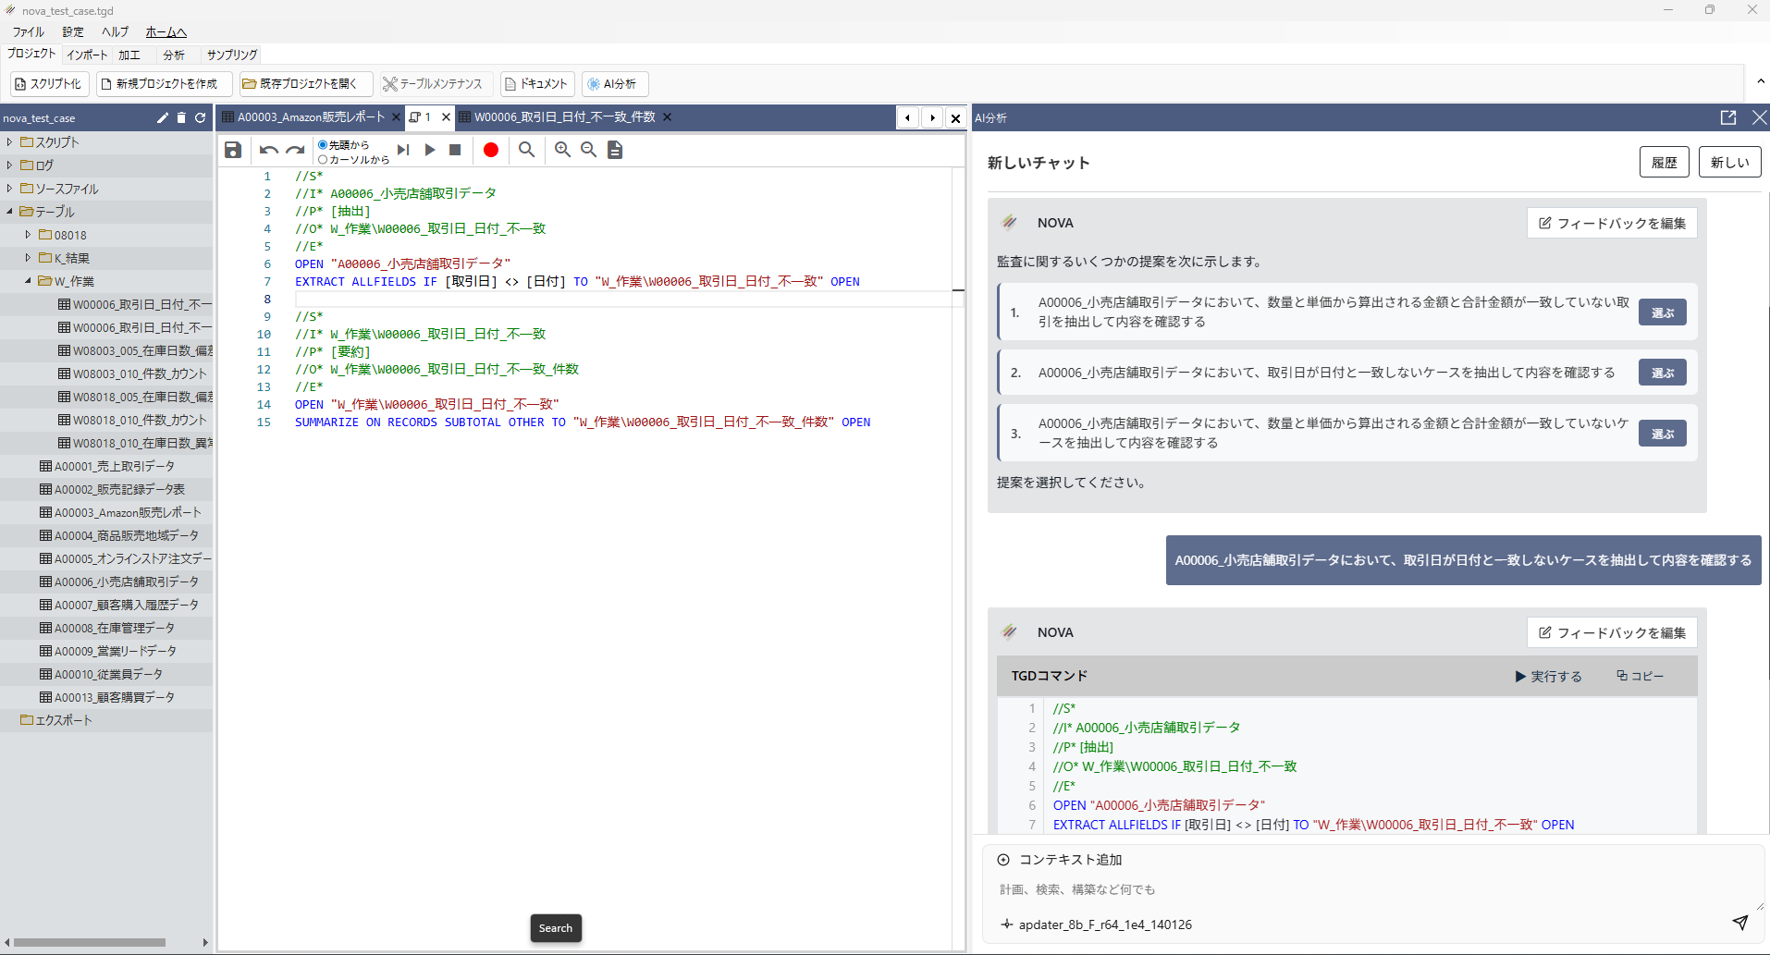This screenshot has height=955, width=1770.
Task: Edit feedback for the NOVA response
Action: 1611,222
